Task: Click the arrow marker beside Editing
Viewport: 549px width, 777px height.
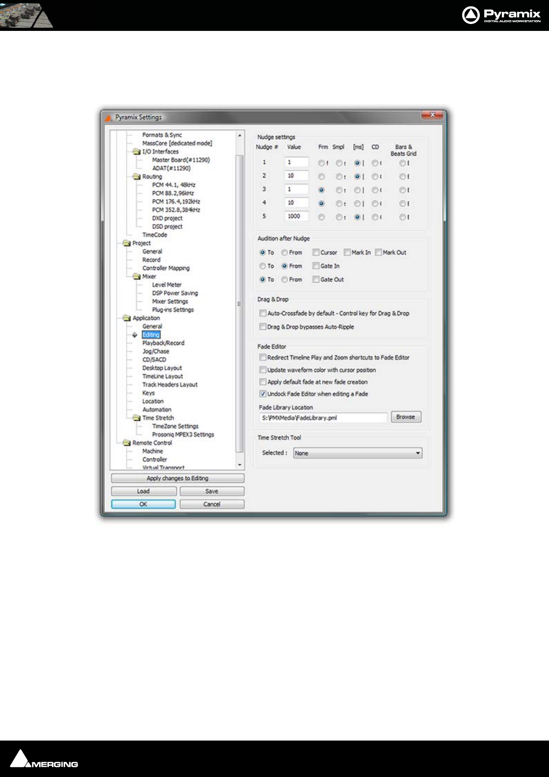Action: [135, 335]
